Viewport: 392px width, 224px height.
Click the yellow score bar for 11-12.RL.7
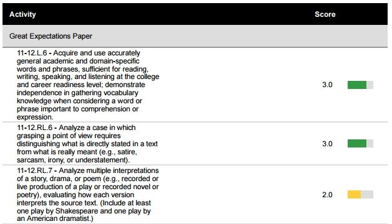click(355, 195)
